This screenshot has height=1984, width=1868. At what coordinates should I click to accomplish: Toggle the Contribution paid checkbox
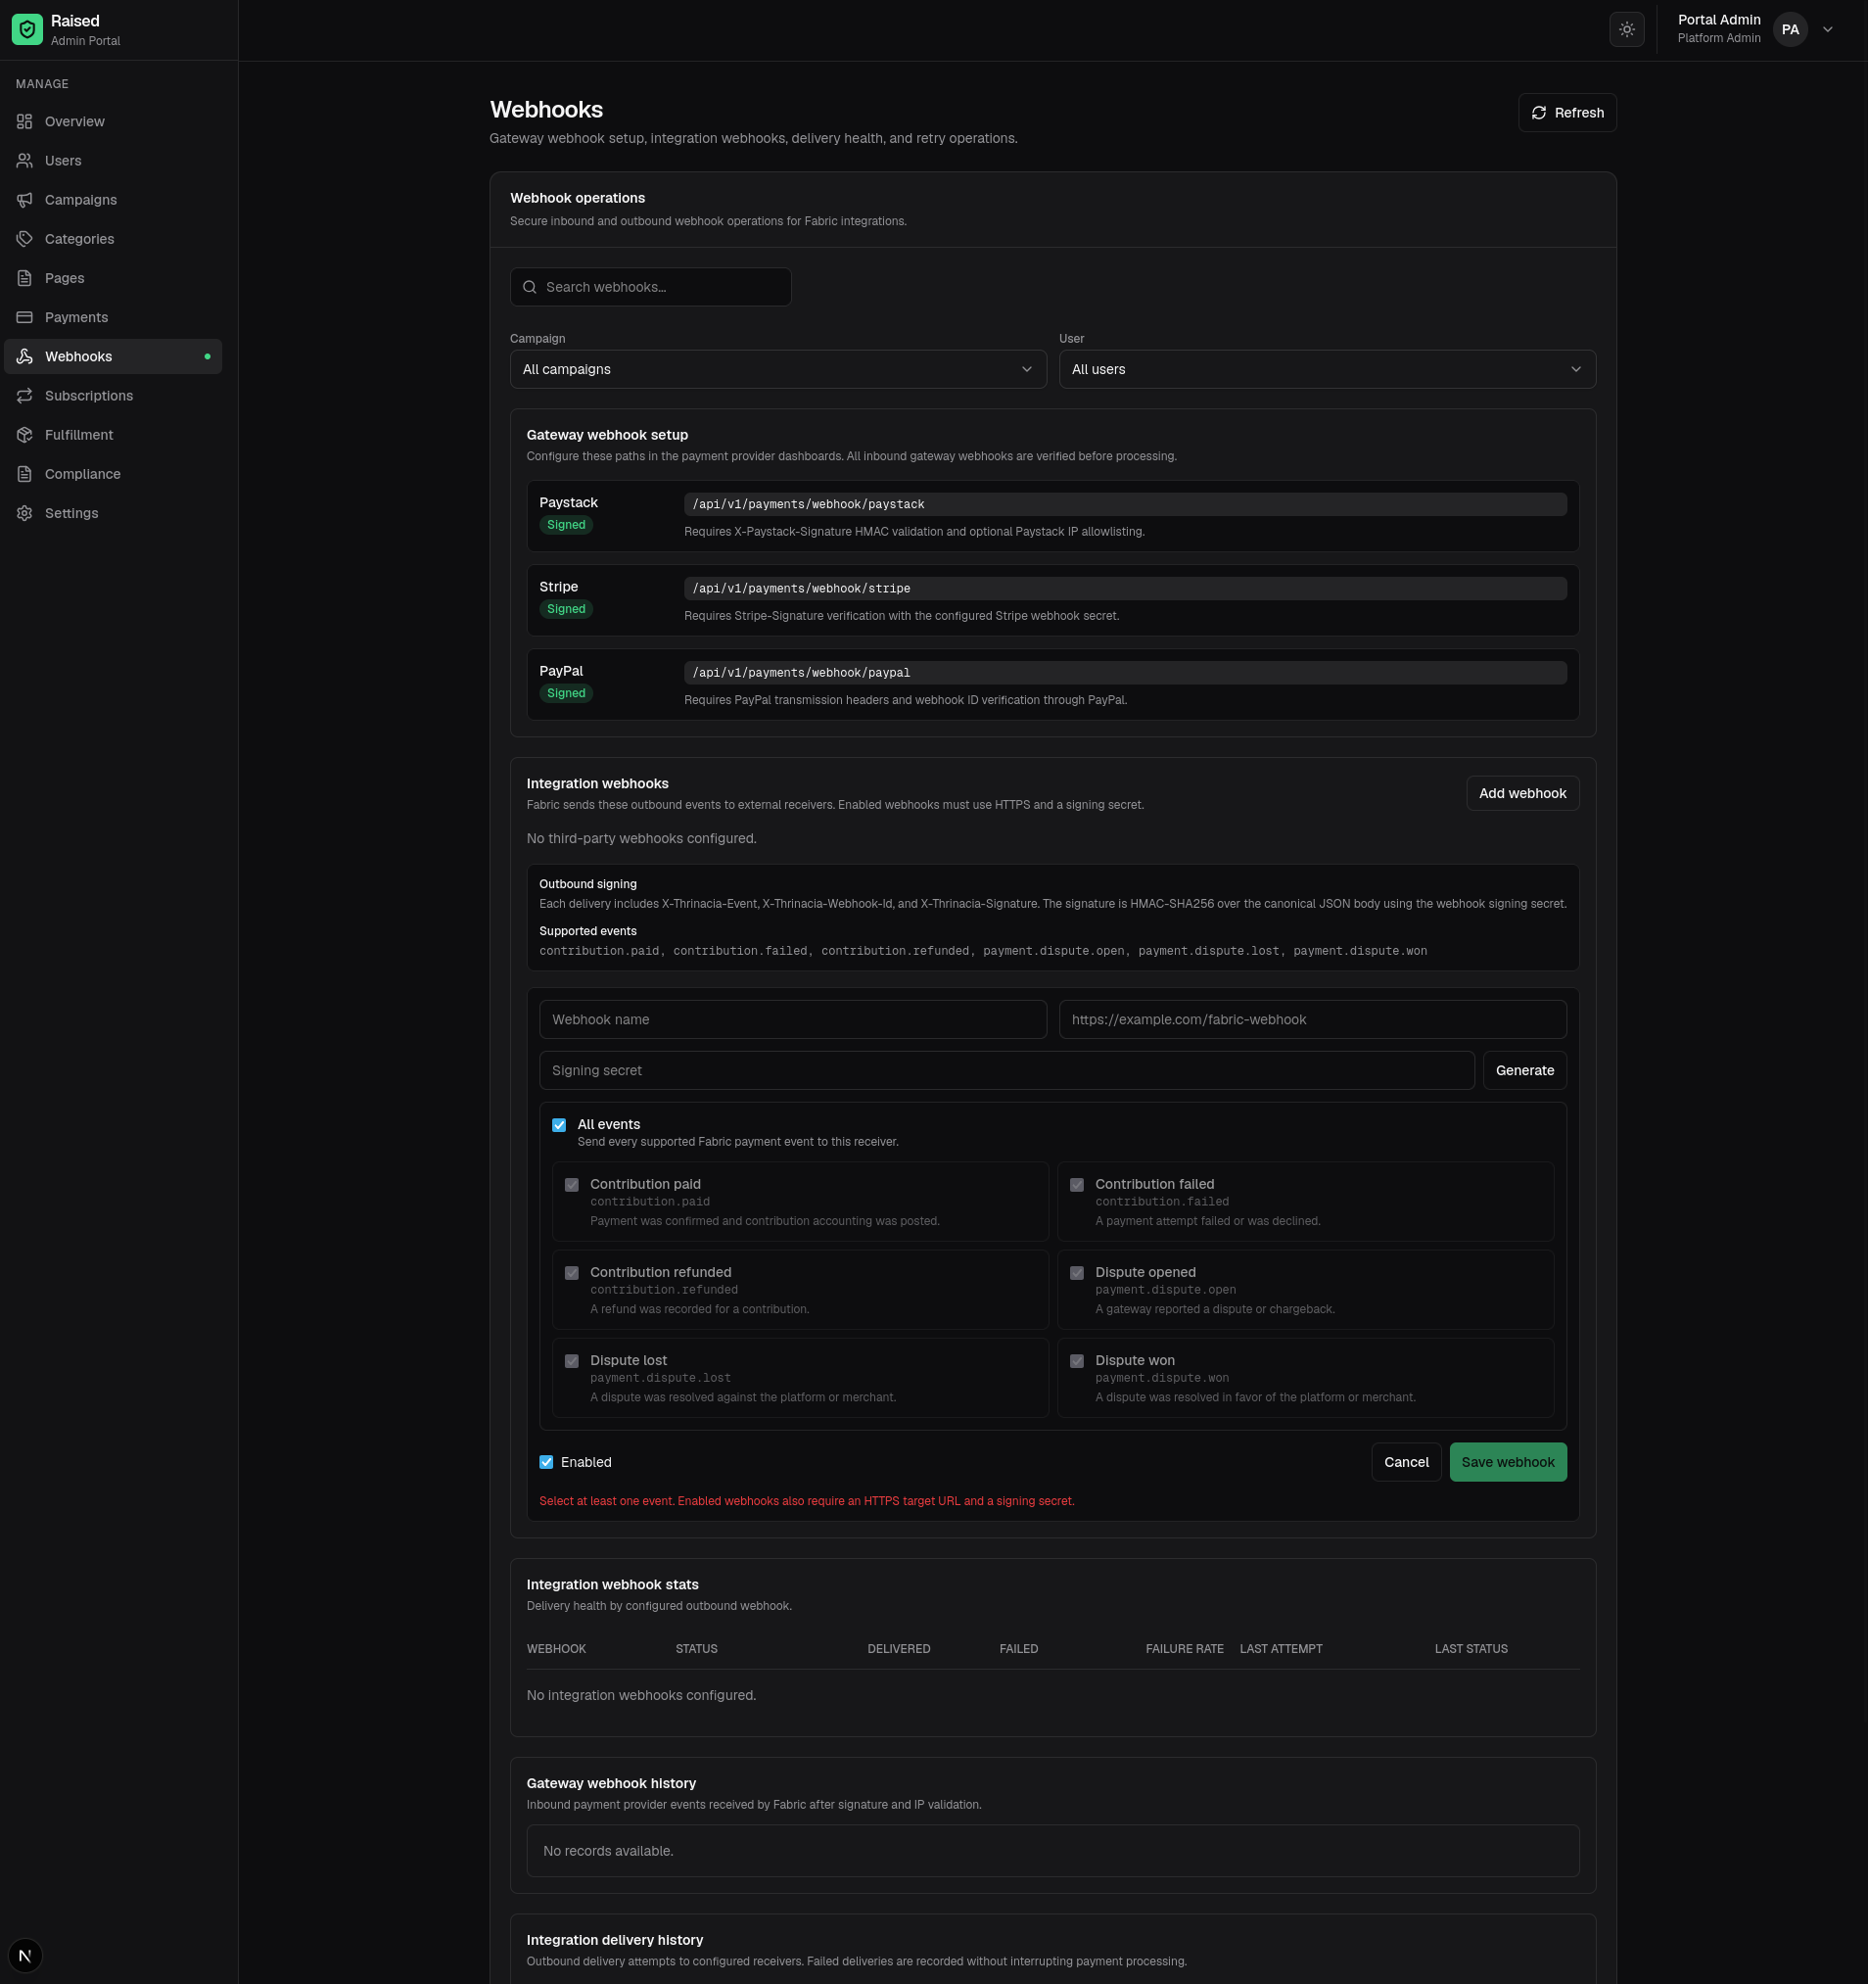click(572, 1185)
